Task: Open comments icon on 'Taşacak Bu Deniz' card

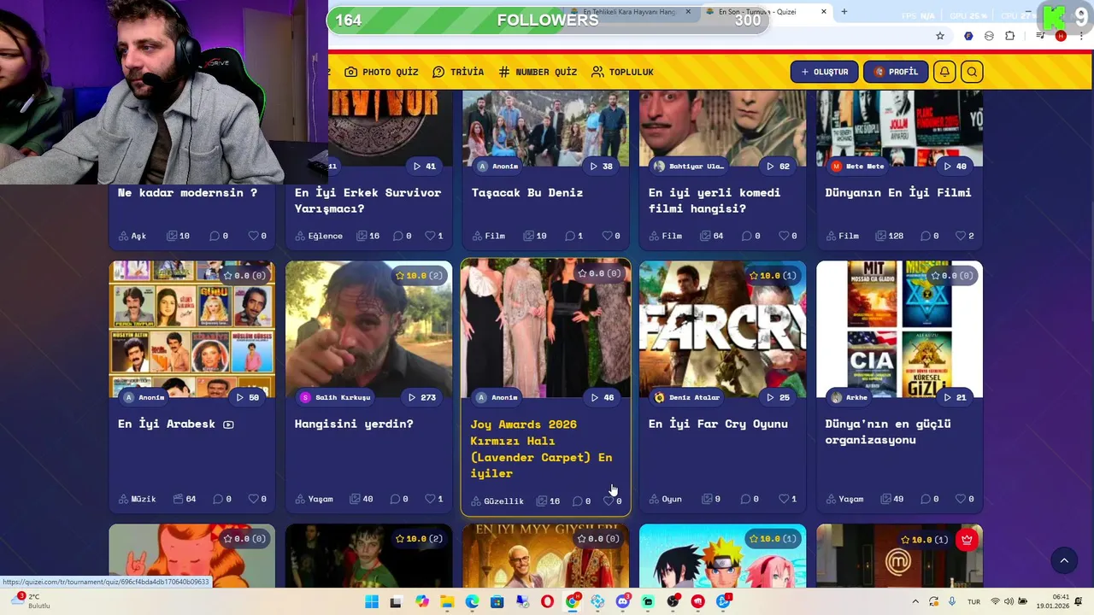Action: (570, 236)
